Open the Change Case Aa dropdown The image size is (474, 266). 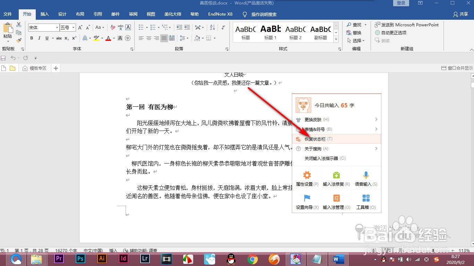100,27
